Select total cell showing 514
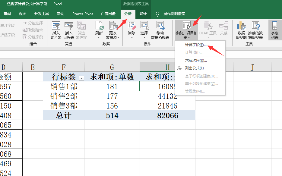 (x=112, y=115)
